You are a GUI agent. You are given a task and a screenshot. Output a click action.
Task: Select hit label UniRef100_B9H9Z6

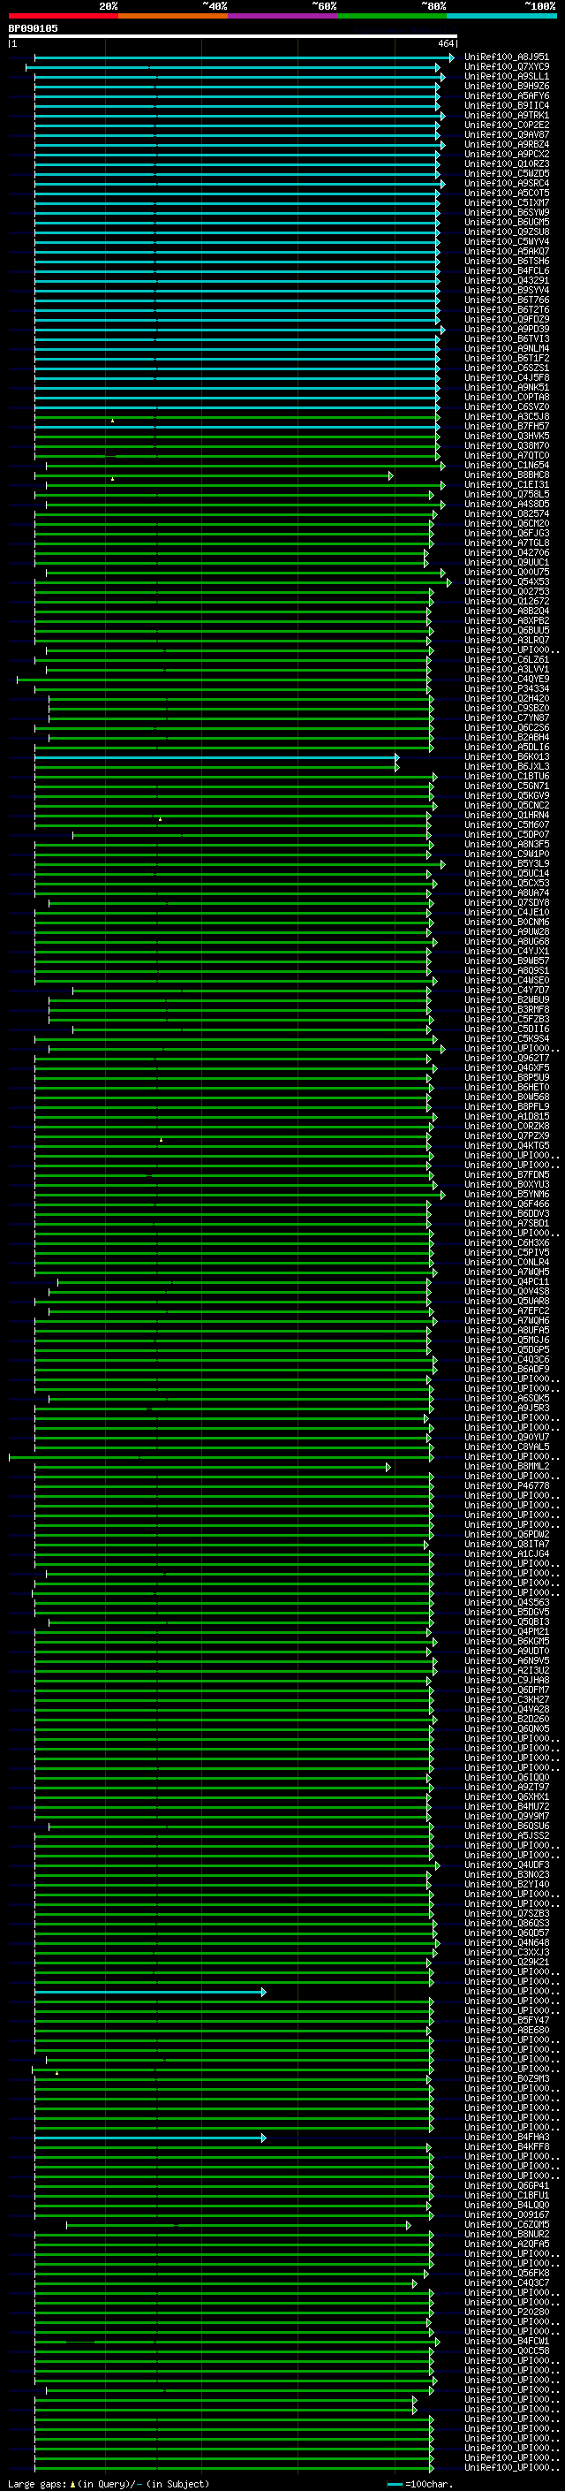(x=506, y=86)
